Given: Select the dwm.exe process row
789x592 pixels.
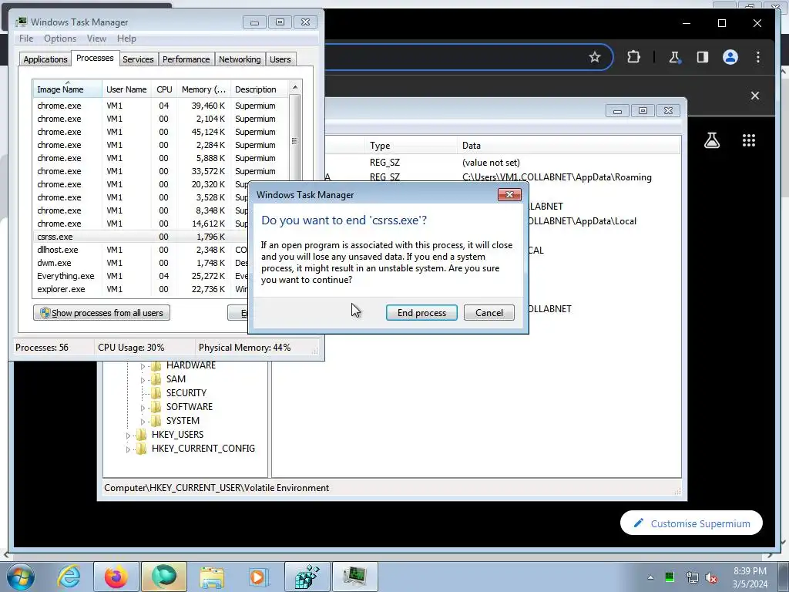Looking at the screenshot, I should (141, 263).
